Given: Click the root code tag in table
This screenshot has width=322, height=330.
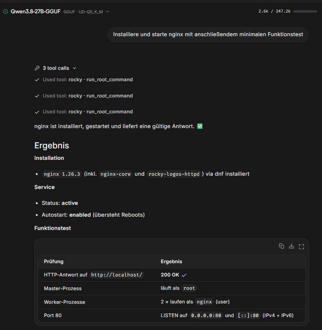Looking at the screenshot, I should point(189,288).
